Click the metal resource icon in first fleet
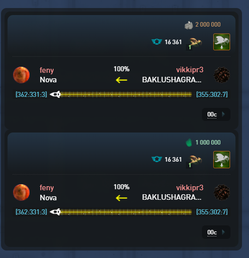 pyautogui.click(x=189, y=25)
